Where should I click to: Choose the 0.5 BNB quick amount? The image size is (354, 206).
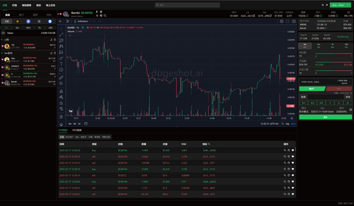point(321,103)
